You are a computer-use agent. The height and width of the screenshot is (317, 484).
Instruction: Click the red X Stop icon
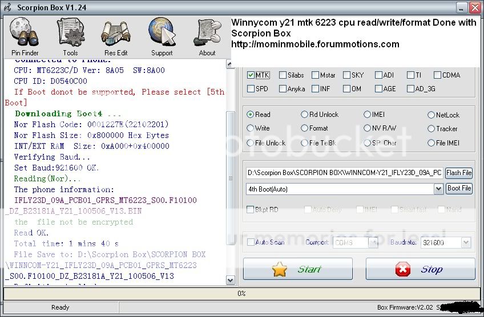pyautogui.click(x=403, y=269)
